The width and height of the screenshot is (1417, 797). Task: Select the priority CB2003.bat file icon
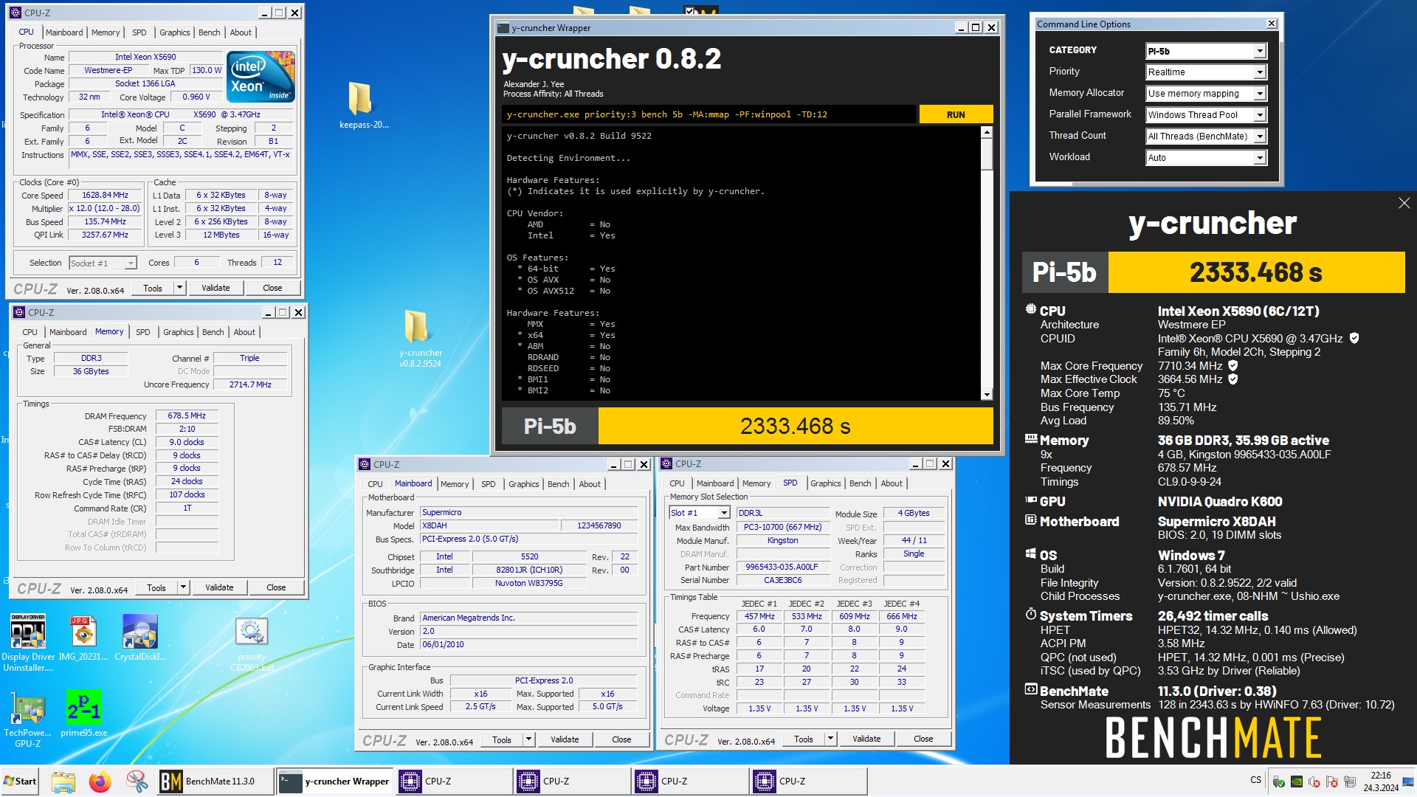click(252, 644)
